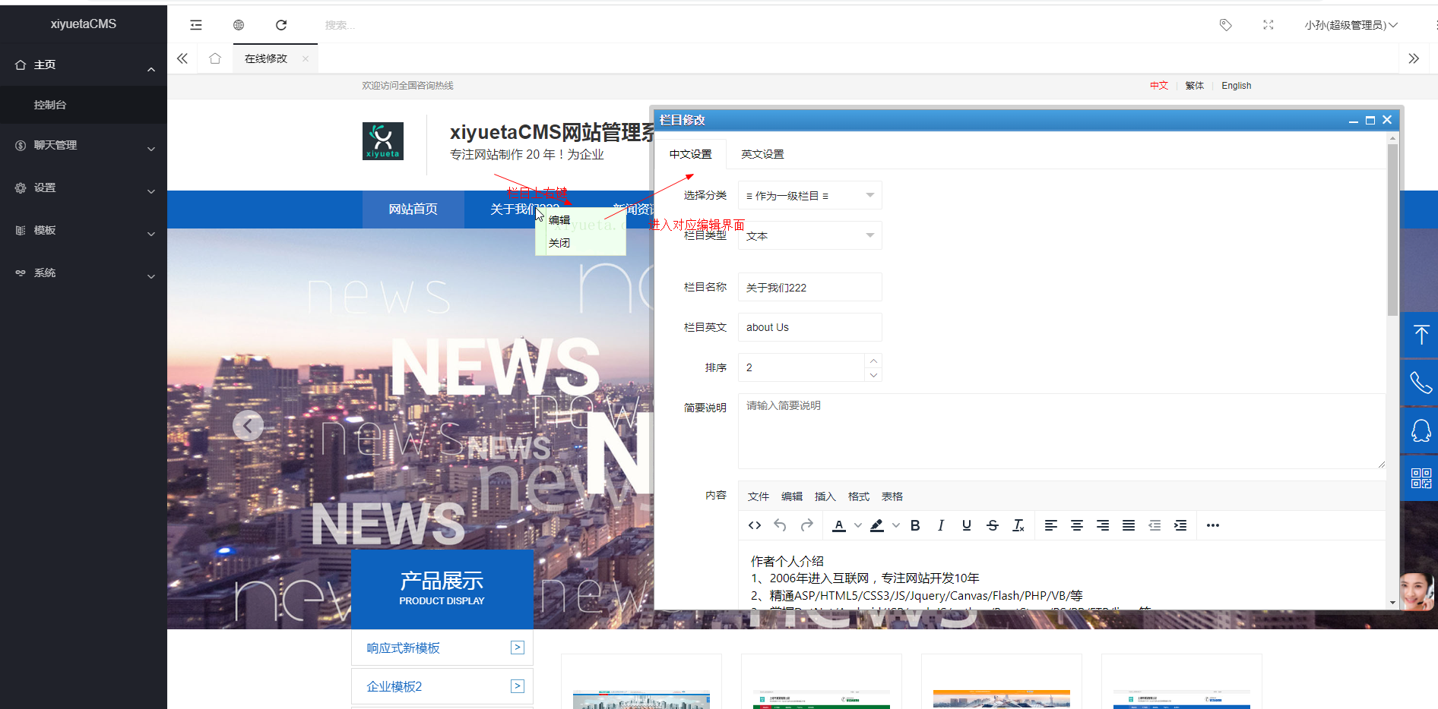
Task: Click the undo icon in editor
Action: click(781, 525)
